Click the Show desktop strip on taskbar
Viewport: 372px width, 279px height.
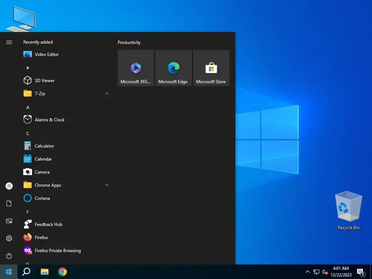371,272
